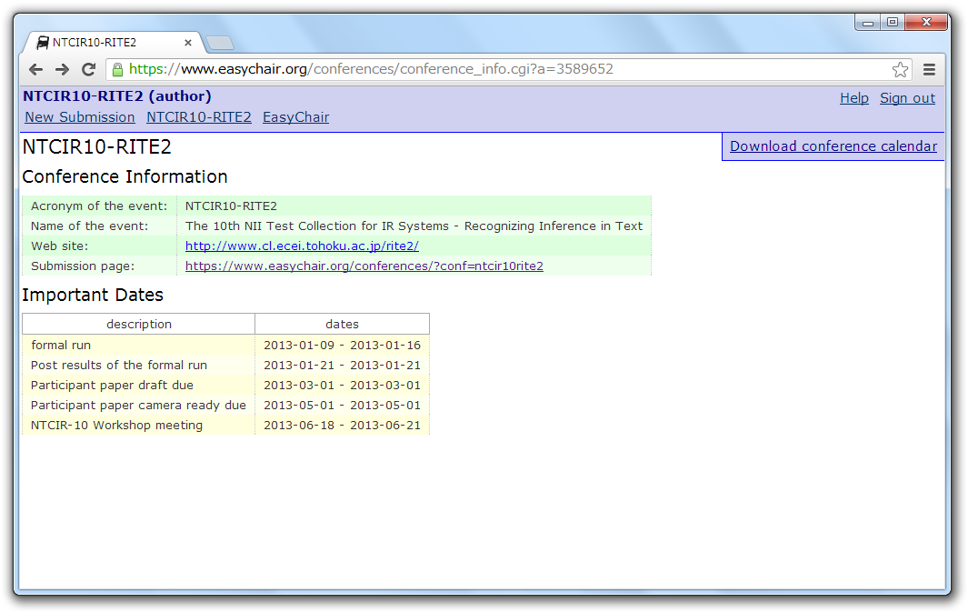Click the event name 'The 10th NII Test Collection' text

click(x=414, y=226)
